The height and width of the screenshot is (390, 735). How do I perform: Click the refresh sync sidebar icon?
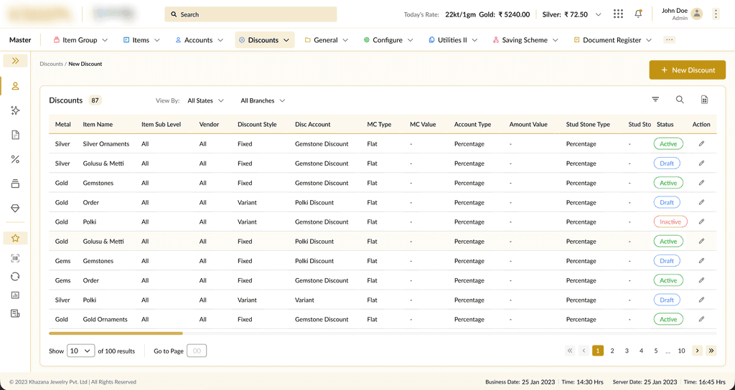click(16, 277)
